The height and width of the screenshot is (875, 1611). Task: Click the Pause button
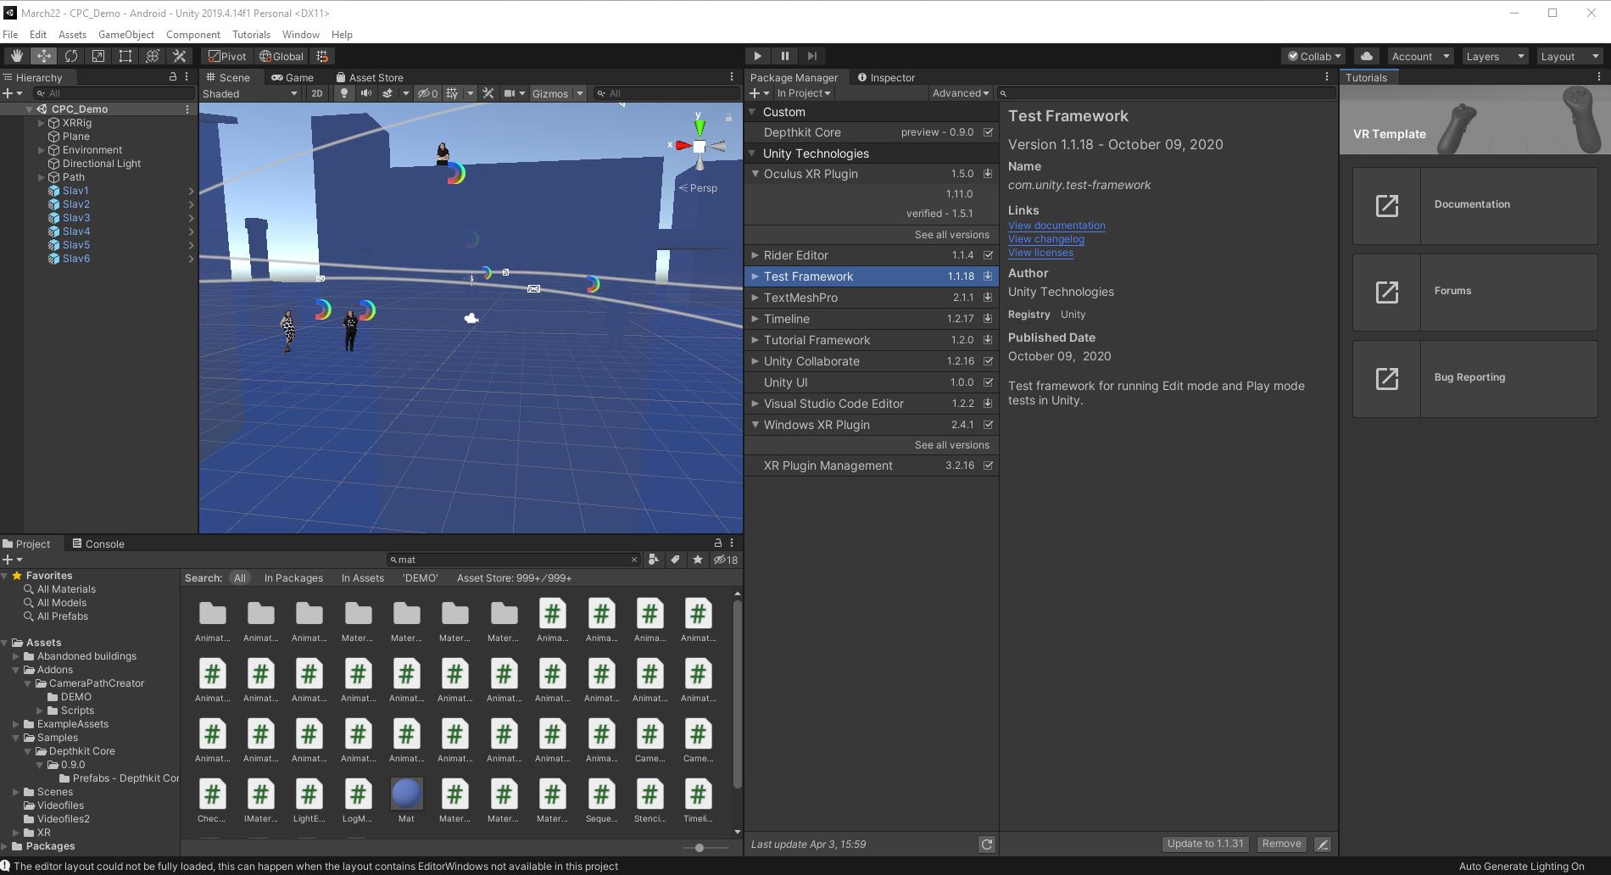tap(784, 56)
